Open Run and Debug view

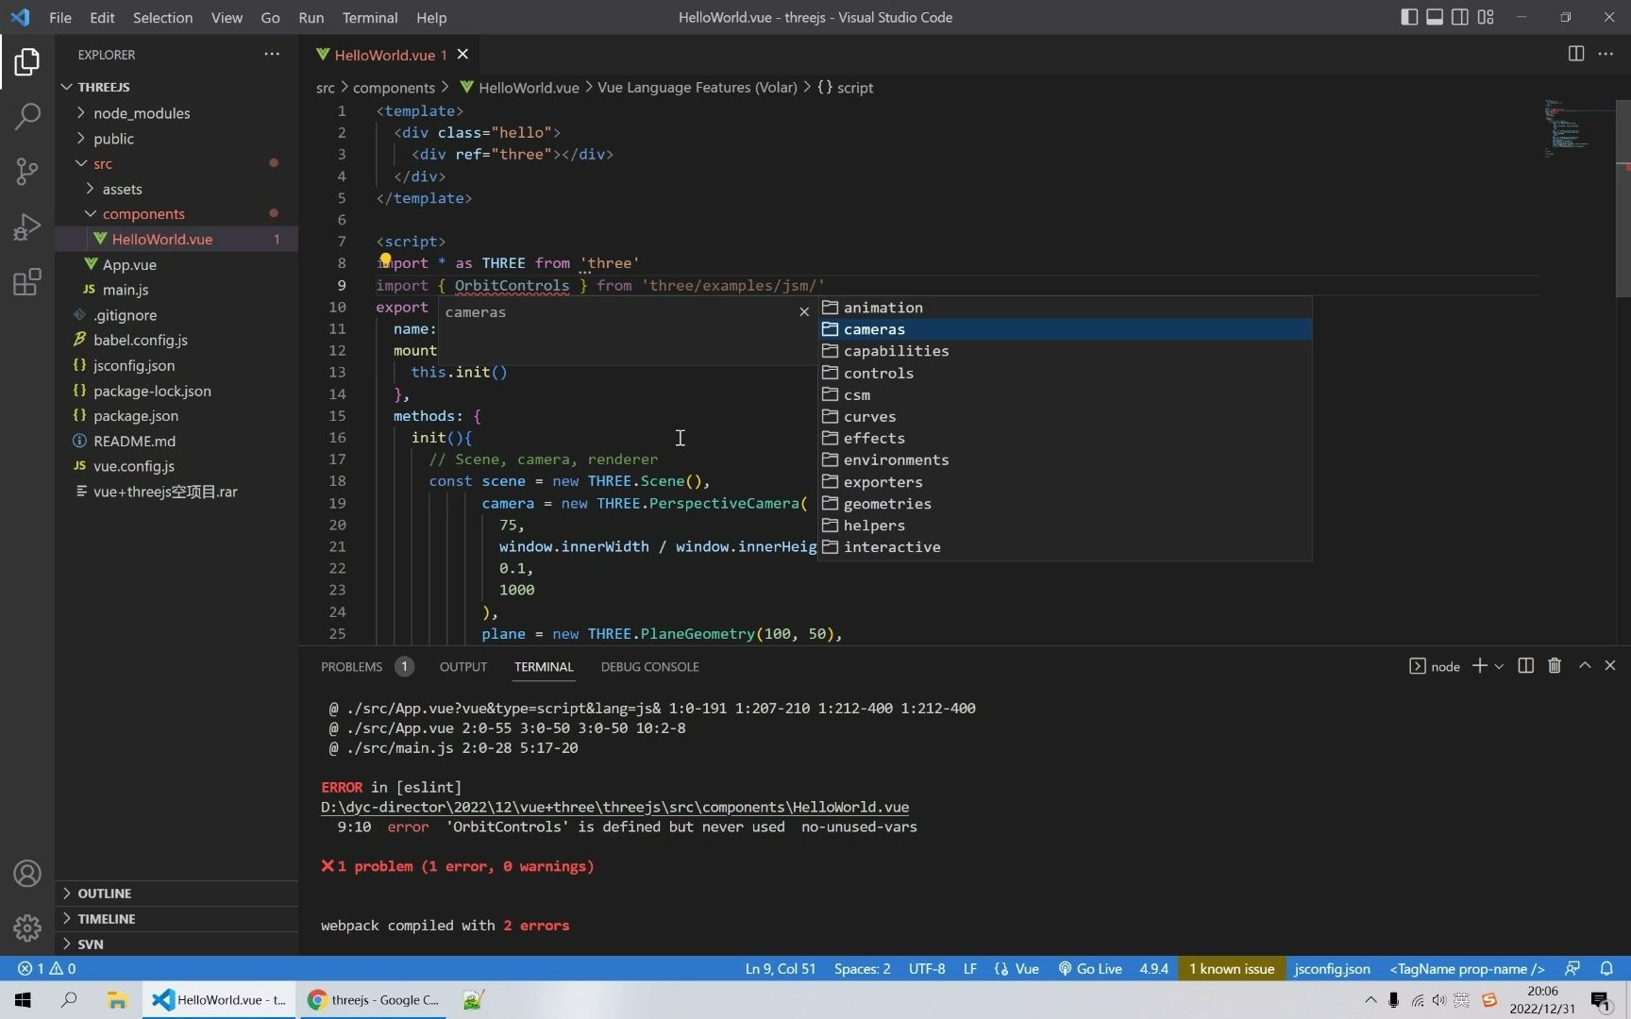pyautogui.click(x=27, y=226)
